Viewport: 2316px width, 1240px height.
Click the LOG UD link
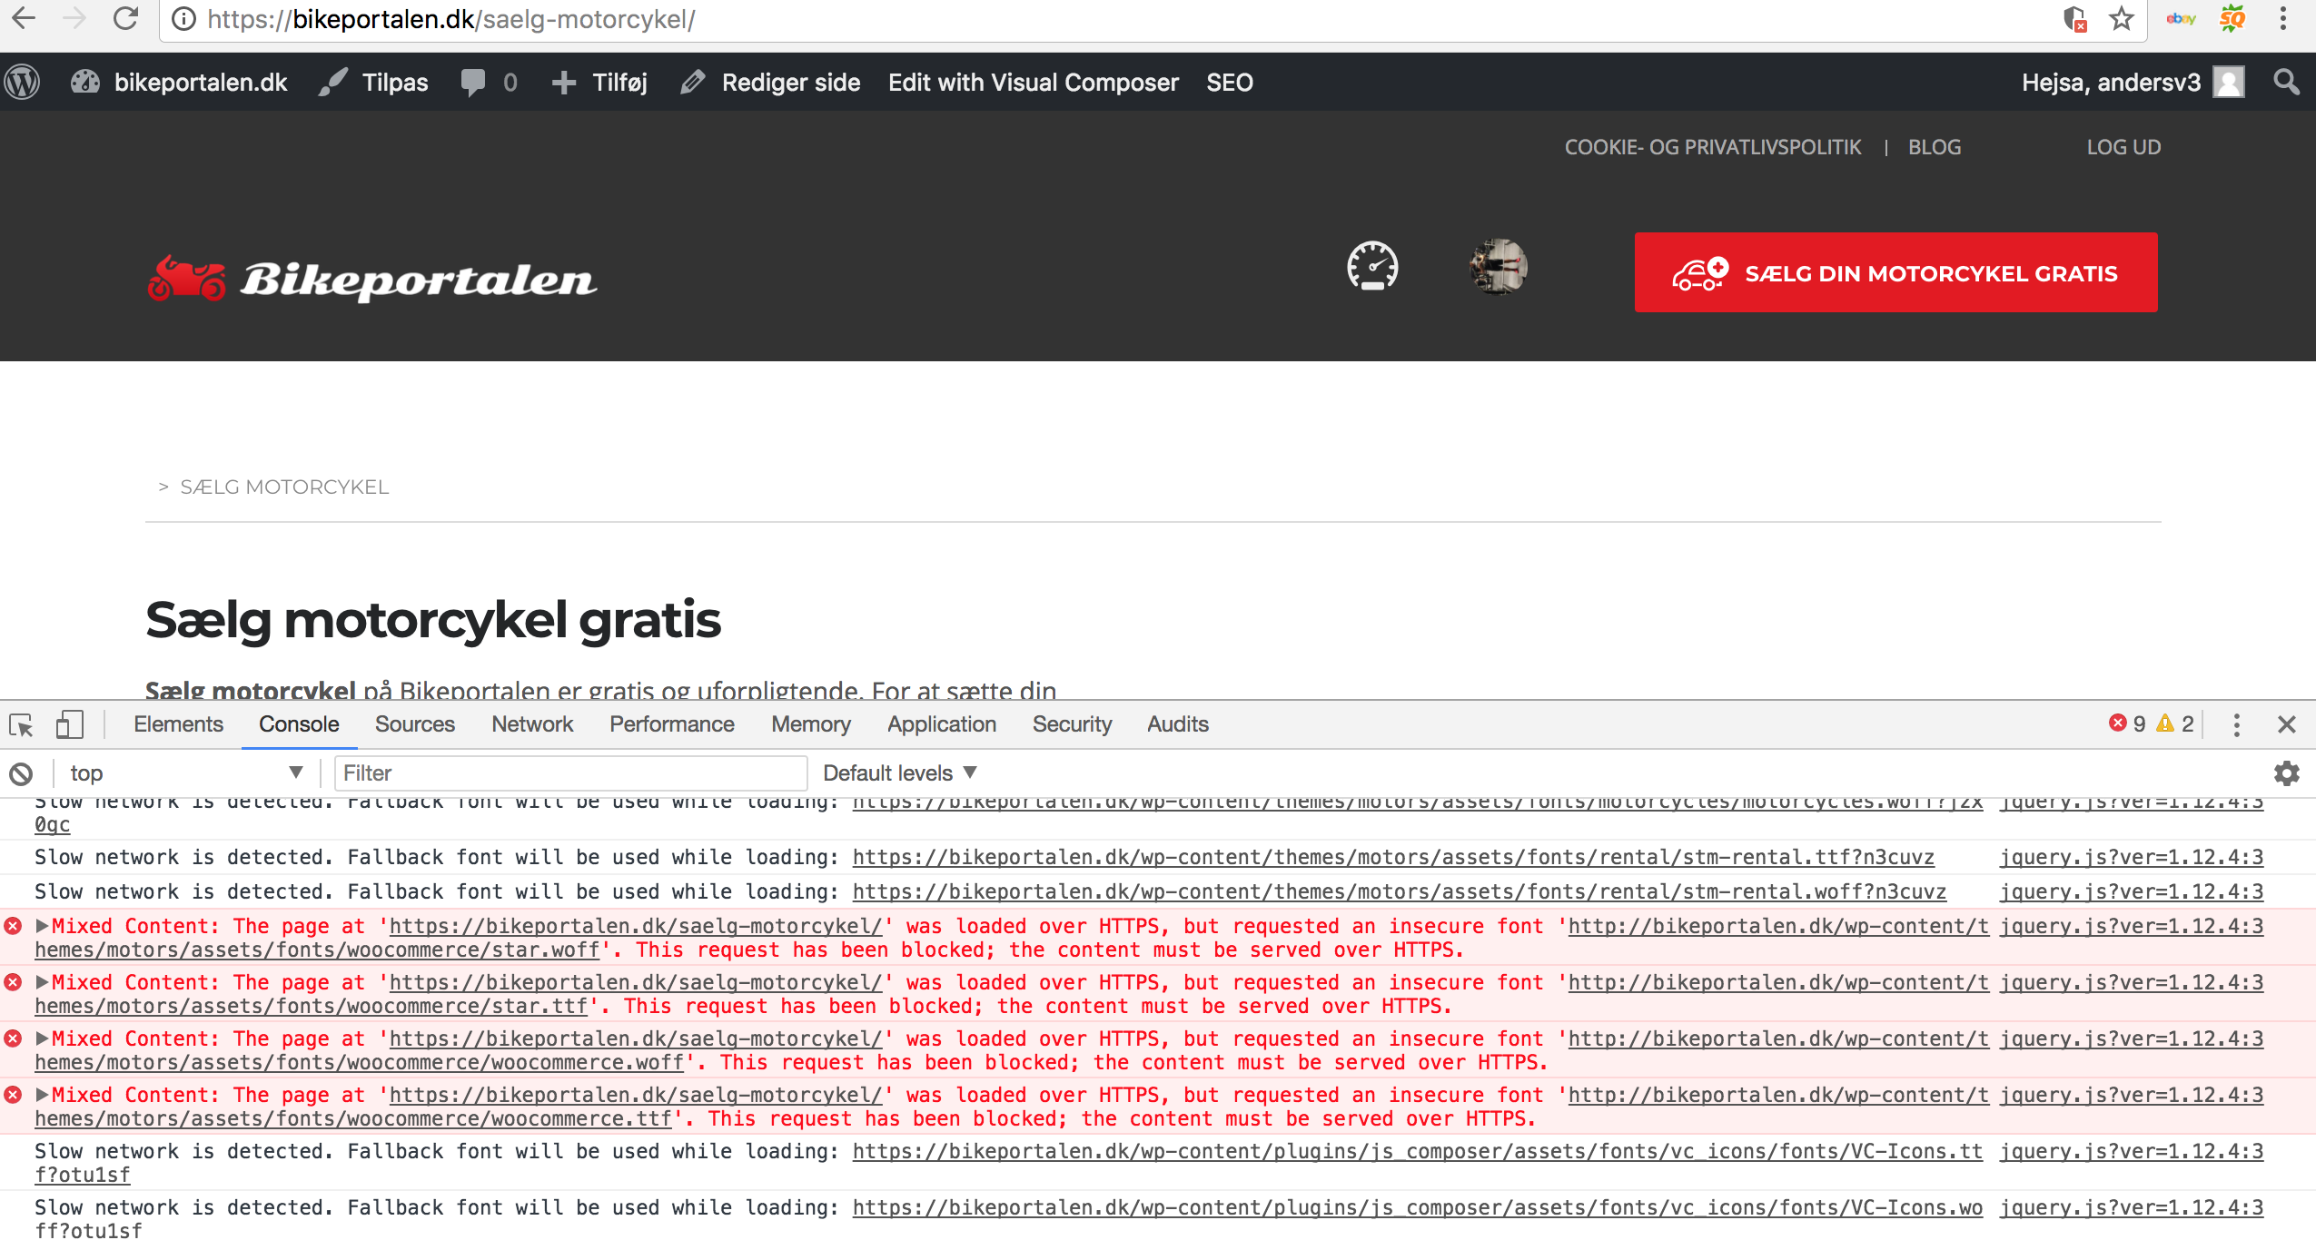(2123, 147)
